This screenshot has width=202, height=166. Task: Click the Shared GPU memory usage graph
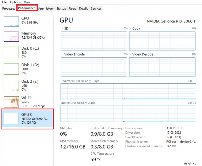128,113
